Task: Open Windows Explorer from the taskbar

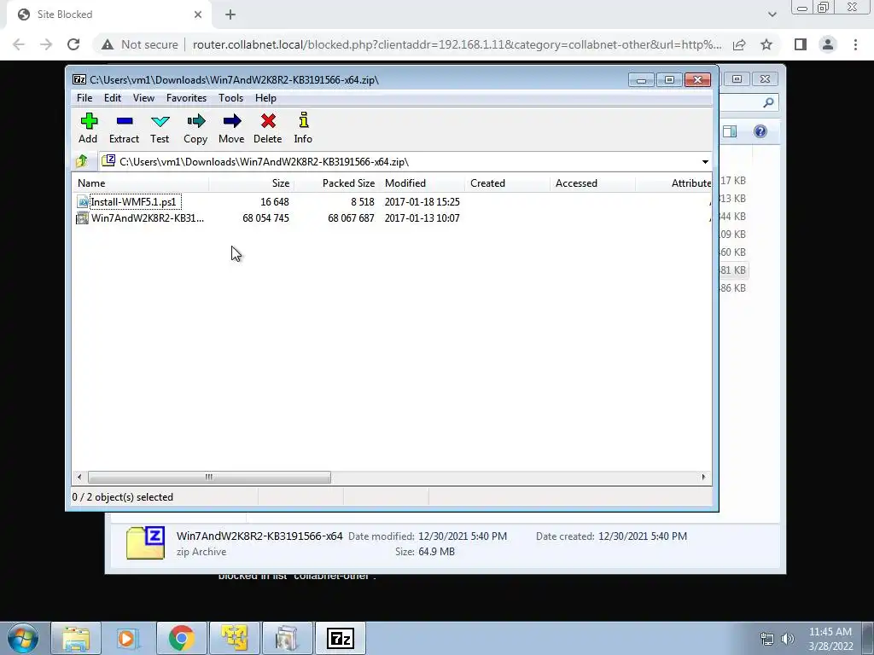Action: (x=76, y=638)
